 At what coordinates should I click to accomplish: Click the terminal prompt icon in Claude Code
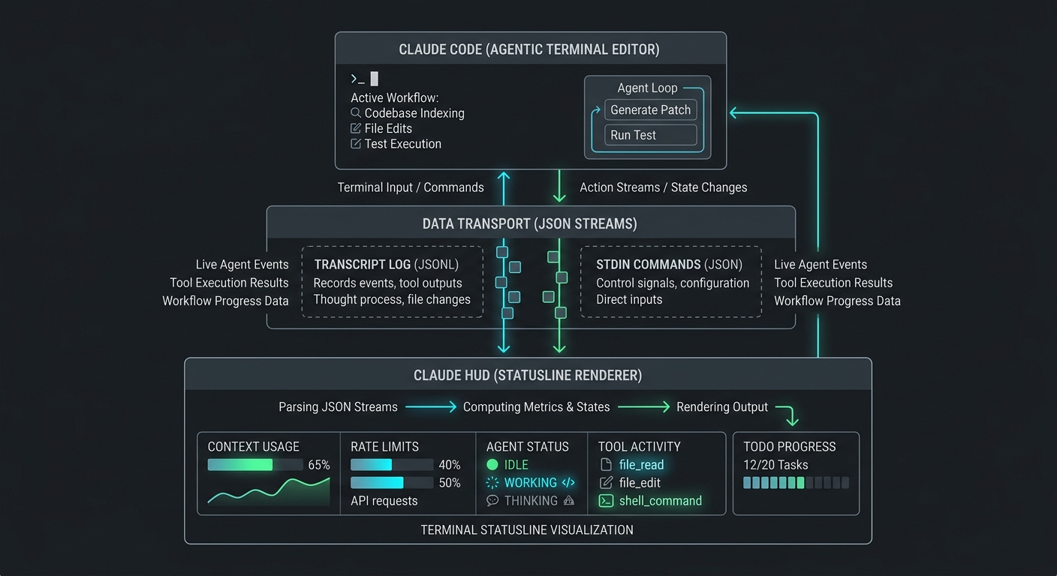(x=357, y=79)
